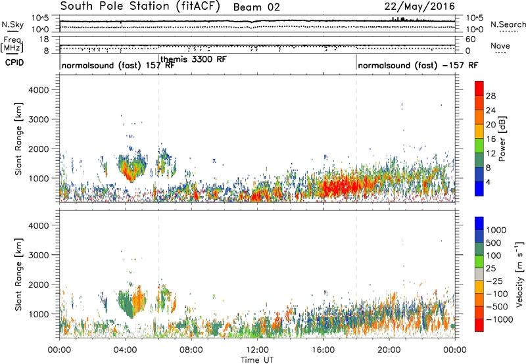The width and height of the screenshot is (526, 364).
Task: Click the dashed CPID marker at 06:00 in velocity panel
Action: click(x=158, y=274)
